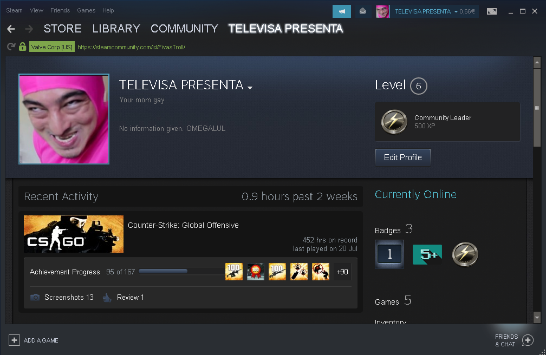Click the Valve Corp [US] certificate label

coord(52,47)
